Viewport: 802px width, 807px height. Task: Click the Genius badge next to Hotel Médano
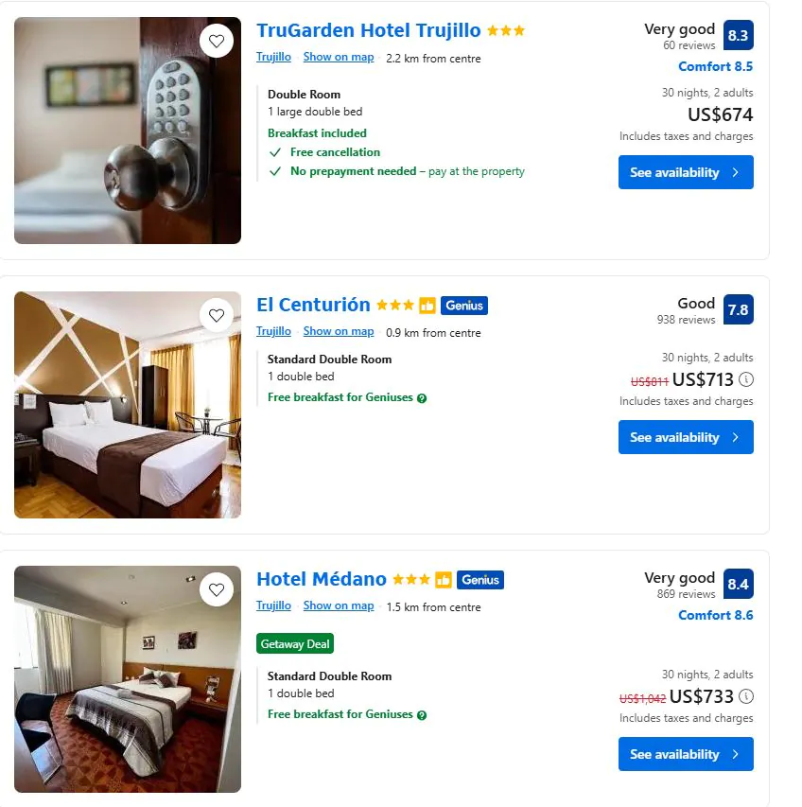(479, 580)
